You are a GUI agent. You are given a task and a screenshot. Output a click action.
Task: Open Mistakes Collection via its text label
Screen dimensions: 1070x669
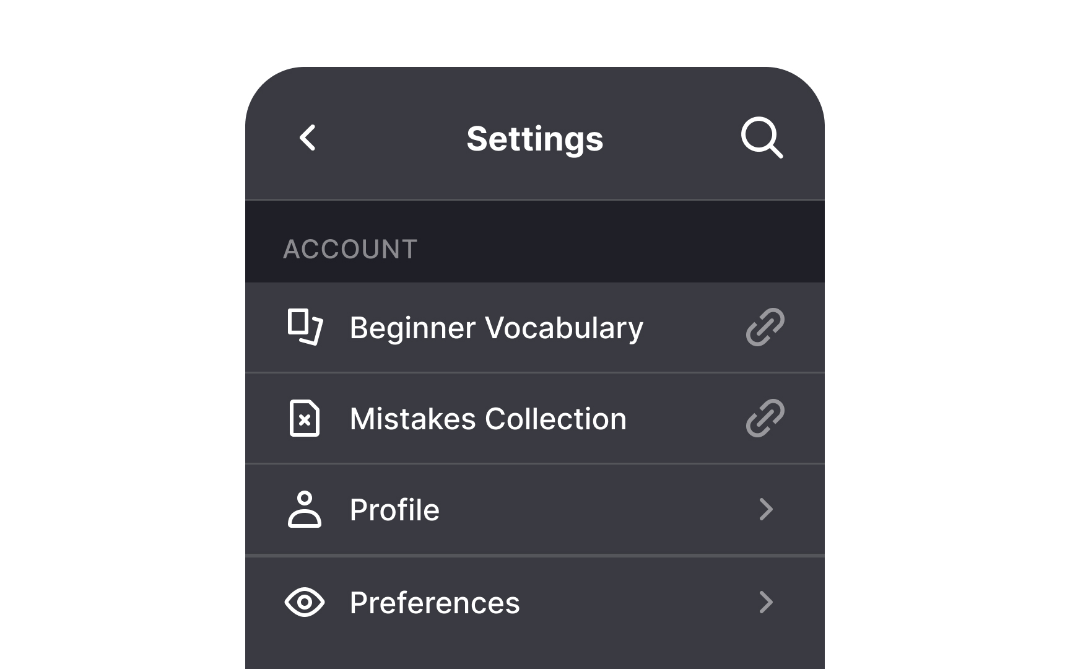487,418
